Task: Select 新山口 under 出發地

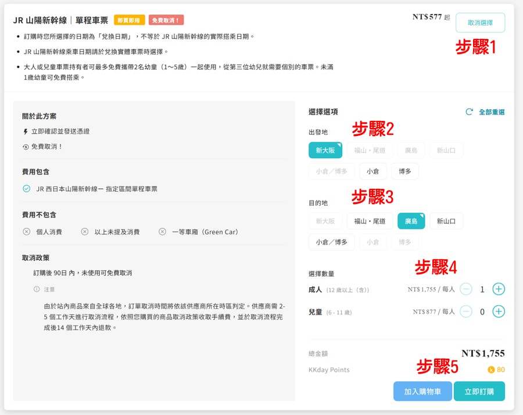Action: pos(446,150)
